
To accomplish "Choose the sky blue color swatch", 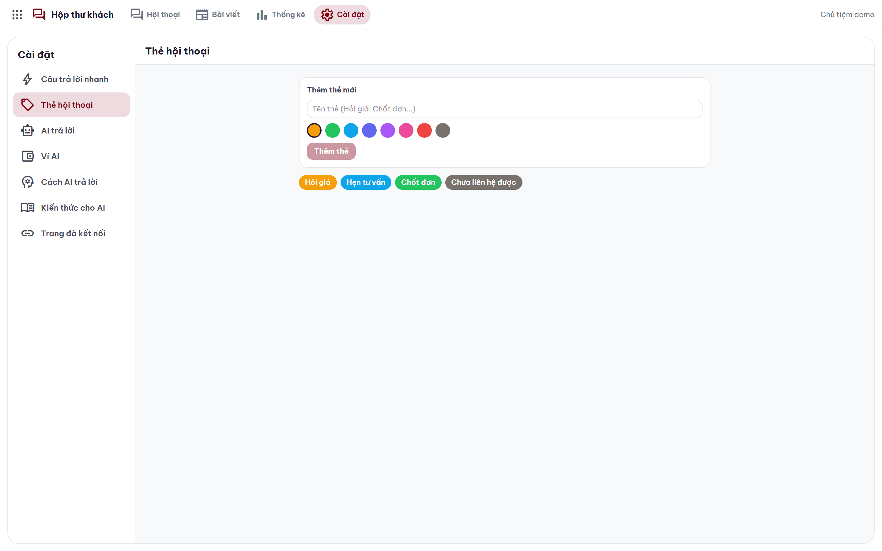I will pos(351,130).
